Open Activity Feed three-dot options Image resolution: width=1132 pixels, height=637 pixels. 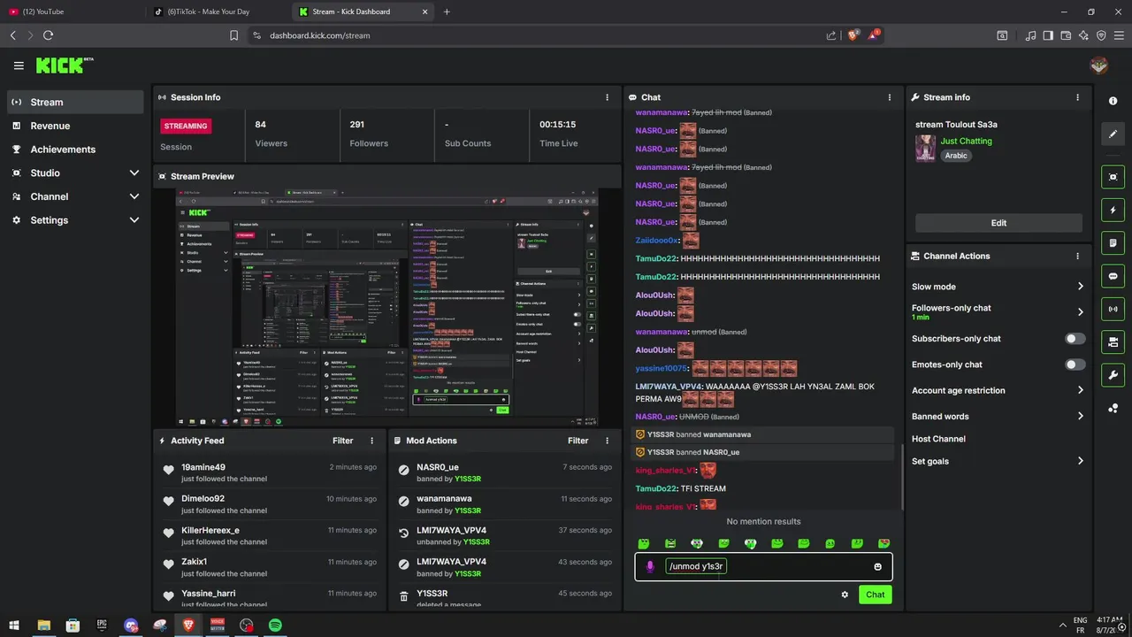[x=371, y=441]
